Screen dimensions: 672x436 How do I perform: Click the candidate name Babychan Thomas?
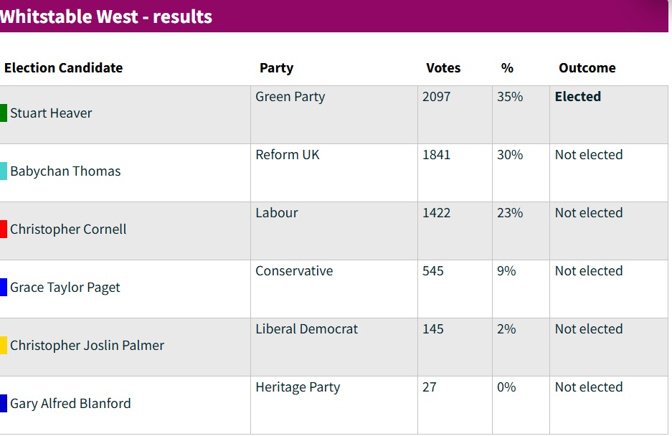pos(65,171)
